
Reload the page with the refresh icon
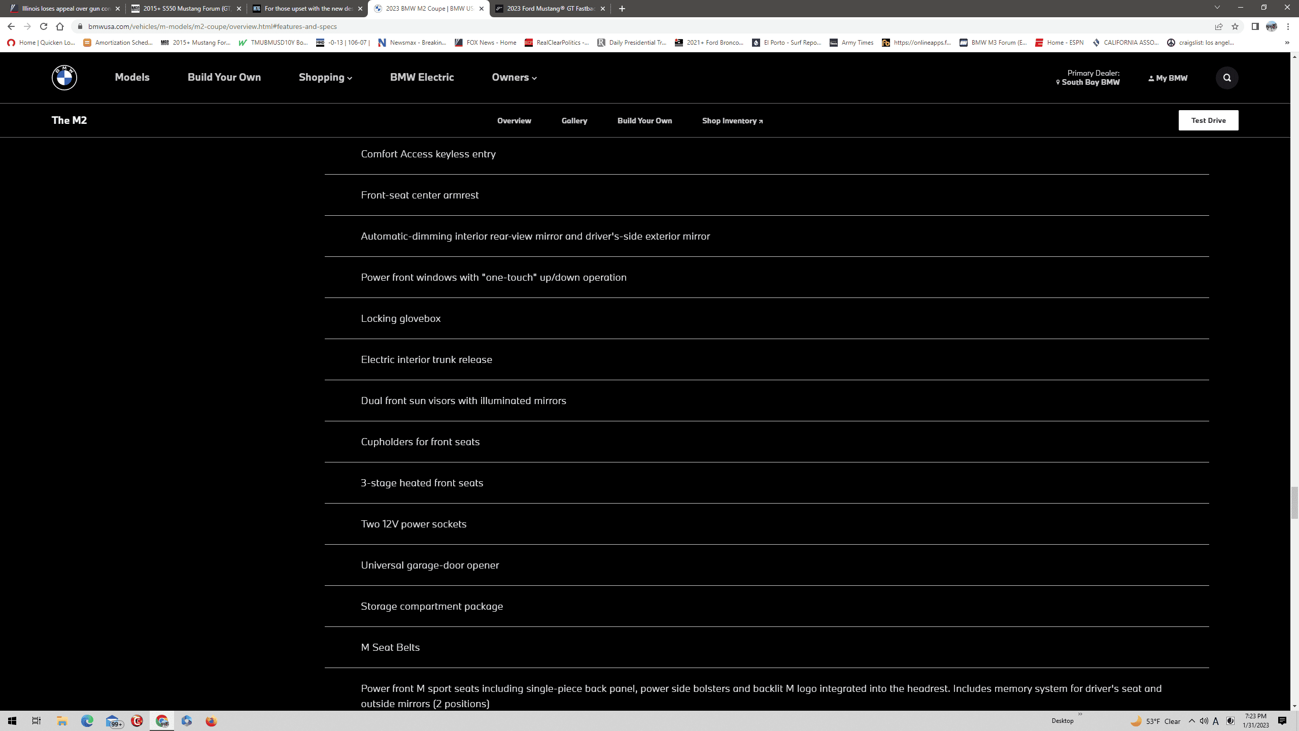coord(44,26)
